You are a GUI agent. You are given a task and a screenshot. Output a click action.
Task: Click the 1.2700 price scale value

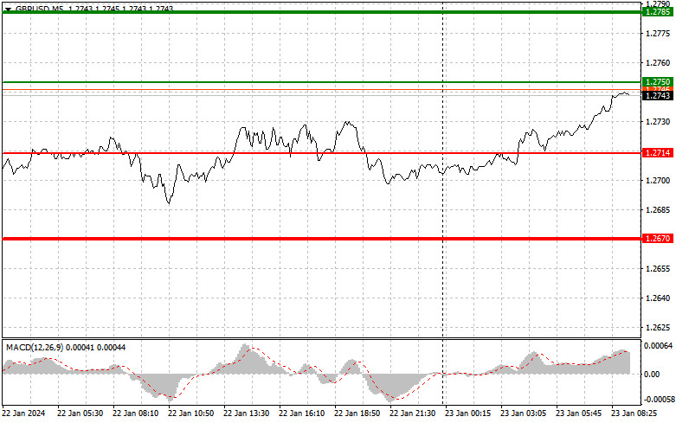click(658, 181)
